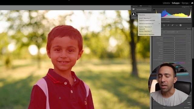Click the Luci slider handle

tap(175, 47)
